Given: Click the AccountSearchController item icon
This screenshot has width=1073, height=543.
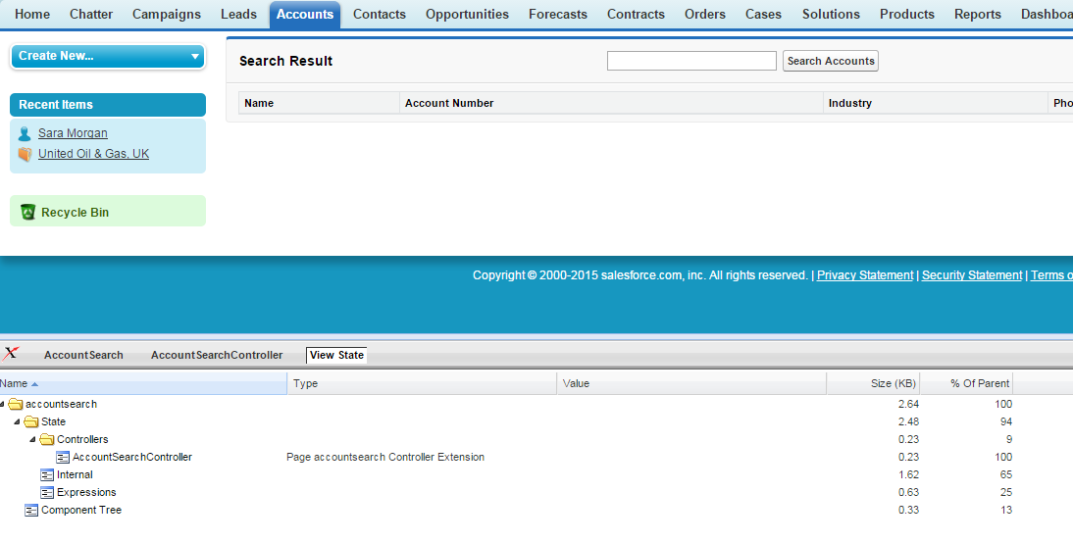Looking at the screenshot, I should coord(64,458).
